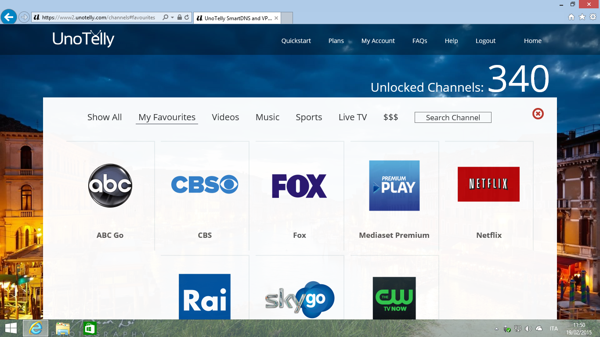Select the Sky Go logo

tap(300, 300)
